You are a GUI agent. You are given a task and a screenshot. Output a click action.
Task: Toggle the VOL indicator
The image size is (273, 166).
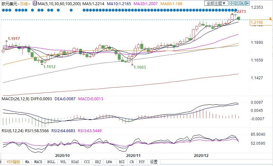pos(63,162)
